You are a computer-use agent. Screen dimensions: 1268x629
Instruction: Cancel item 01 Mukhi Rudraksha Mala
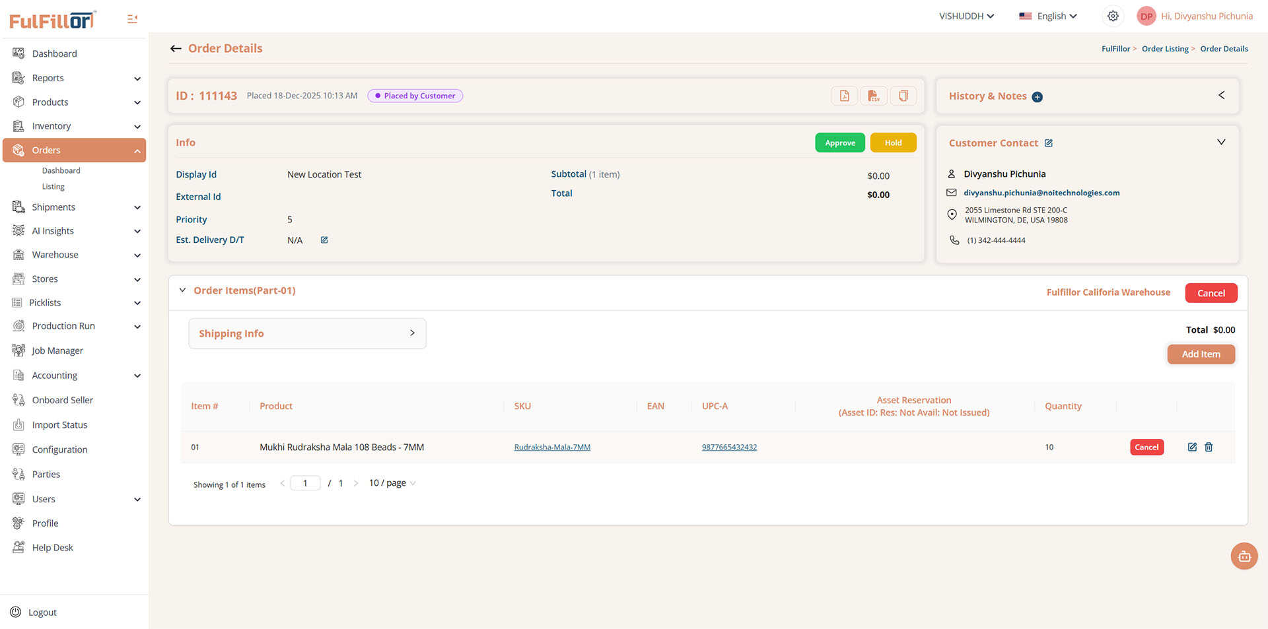1146,447
